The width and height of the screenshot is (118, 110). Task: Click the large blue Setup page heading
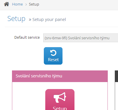tap(16, 19)
